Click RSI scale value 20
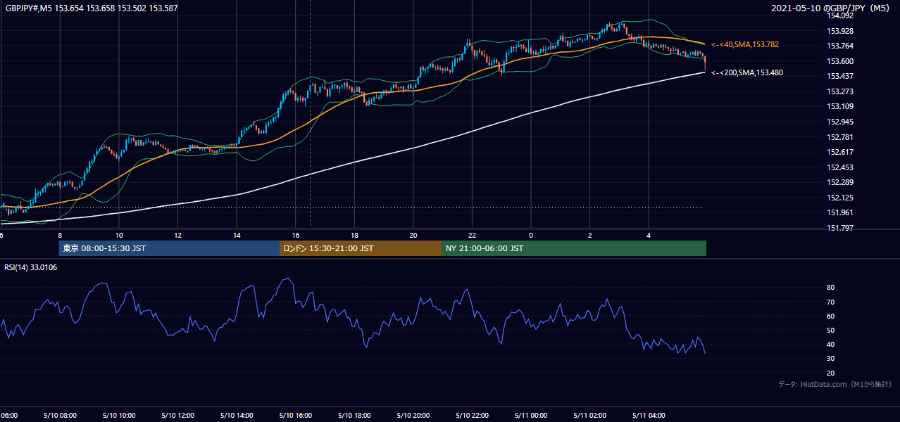 pos(831,373)
